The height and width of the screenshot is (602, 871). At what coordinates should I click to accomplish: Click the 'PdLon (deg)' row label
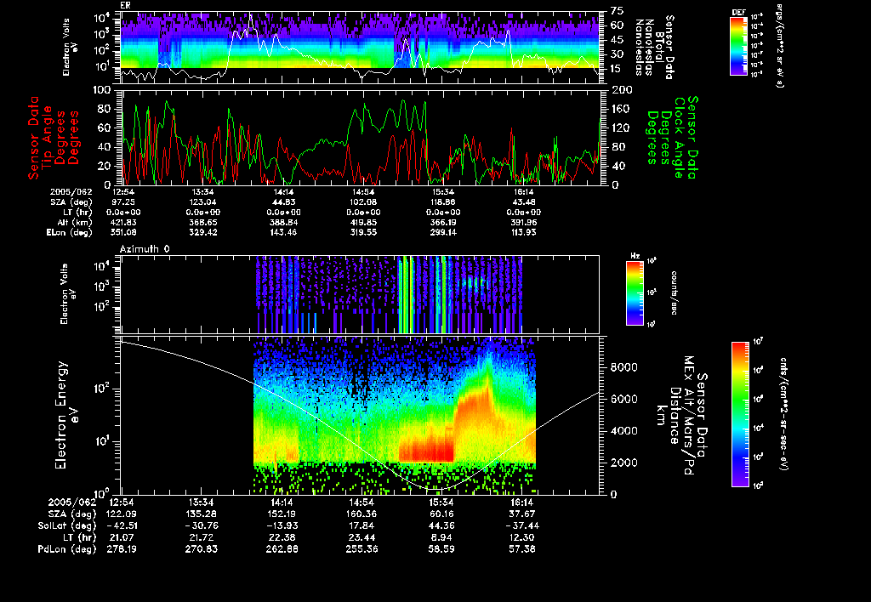(66, 549)
